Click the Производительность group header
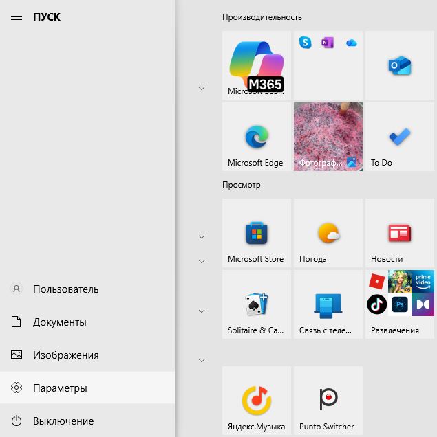Viewport: 437px width, 437px height. pos(262,17)
